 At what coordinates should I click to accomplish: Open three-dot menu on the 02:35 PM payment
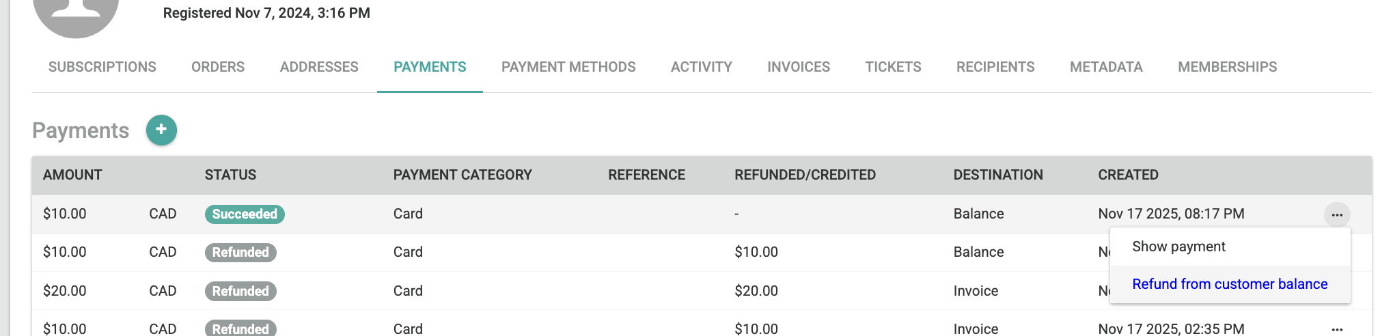pos(1336,329)
